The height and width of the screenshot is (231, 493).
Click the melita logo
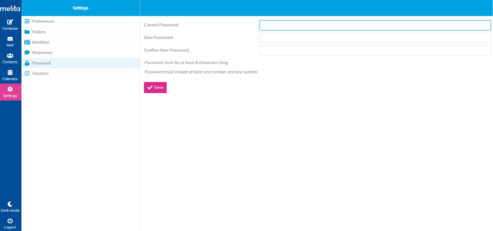click(x=10, y=9)
